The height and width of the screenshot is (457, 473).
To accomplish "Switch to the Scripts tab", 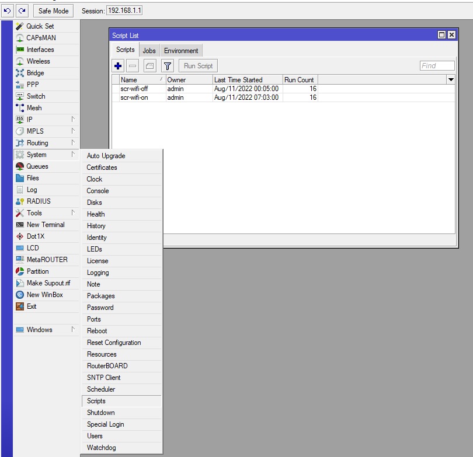I will [125, 50].
